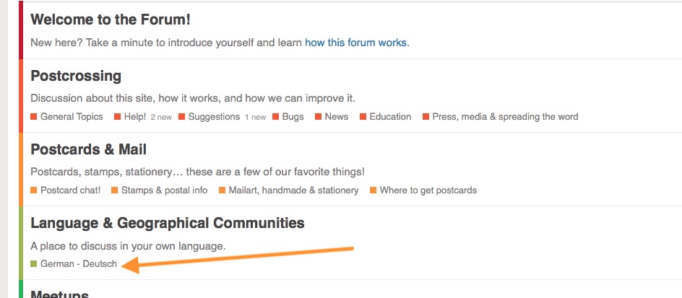Click the orange square beside Postcard chat!
Viewport: 682px width, 298px height.
34,190
